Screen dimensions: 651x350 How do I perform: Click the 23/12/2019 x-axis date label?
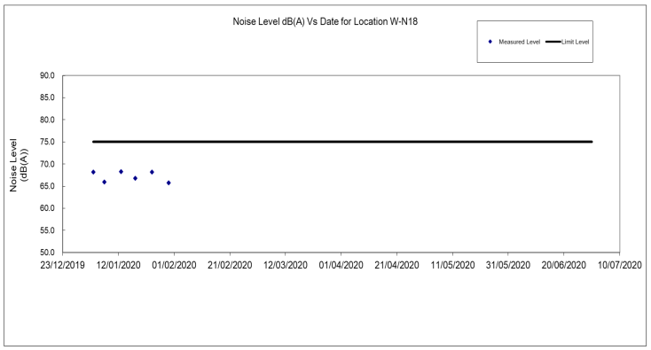click(x=63, y=266)
